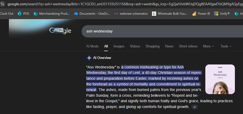
Task: Click the Google doodle logo
Action: click(x=60, y=31)
